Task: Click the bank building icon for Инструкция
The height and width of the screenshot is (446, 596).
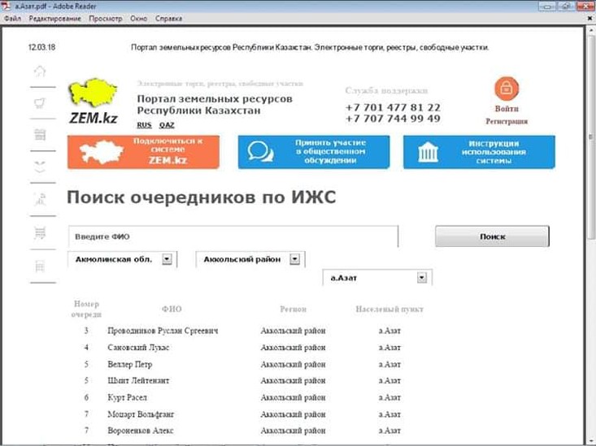Action: 429,152
